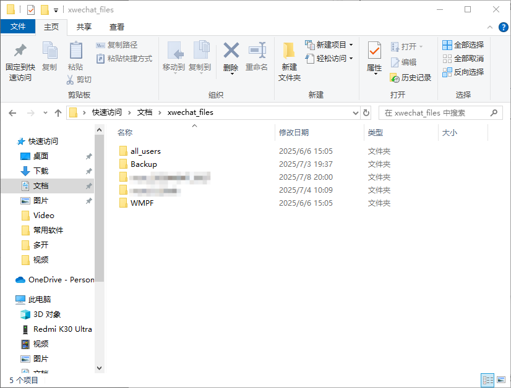Open the View ribbon tab
This screenshot has width=511, height=388.
117,27
